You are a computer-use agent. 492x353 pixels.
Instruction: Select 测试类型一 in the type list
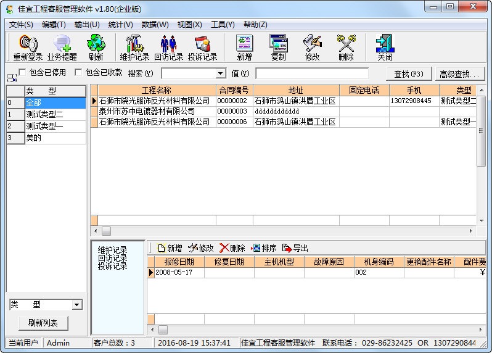coord(55,127)
